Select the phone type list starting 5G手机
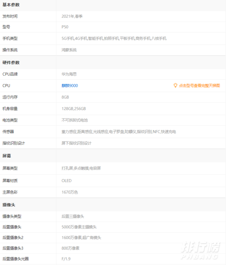The image size is (226, 265). [114, 38]
